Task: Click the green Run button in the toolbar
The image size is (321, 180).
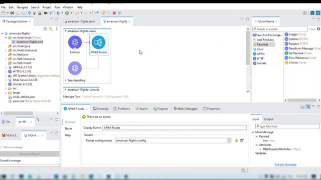Action: 67,13
